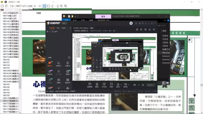Close the 200411-186 document tab
Image resolution: width=203 pixels, height=114 pixels.
[x=53, y=2]
